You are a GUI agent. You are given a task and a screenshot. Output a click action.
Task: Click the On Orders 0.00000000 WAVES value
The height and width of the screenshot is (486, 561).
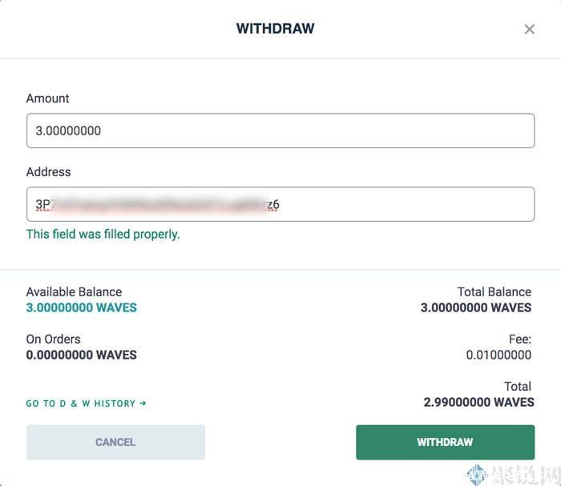(x=81, y=355)
